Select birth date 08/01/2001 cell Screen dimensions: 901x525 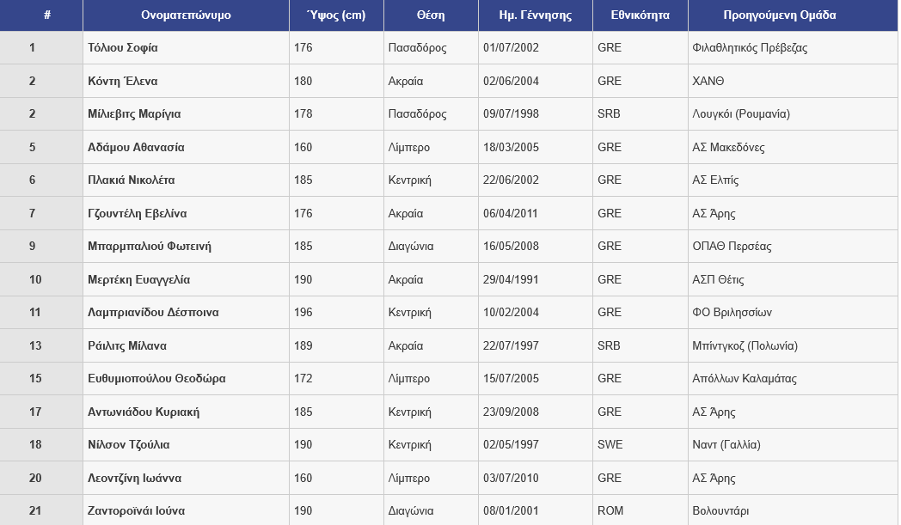click(x=511, y=511)
